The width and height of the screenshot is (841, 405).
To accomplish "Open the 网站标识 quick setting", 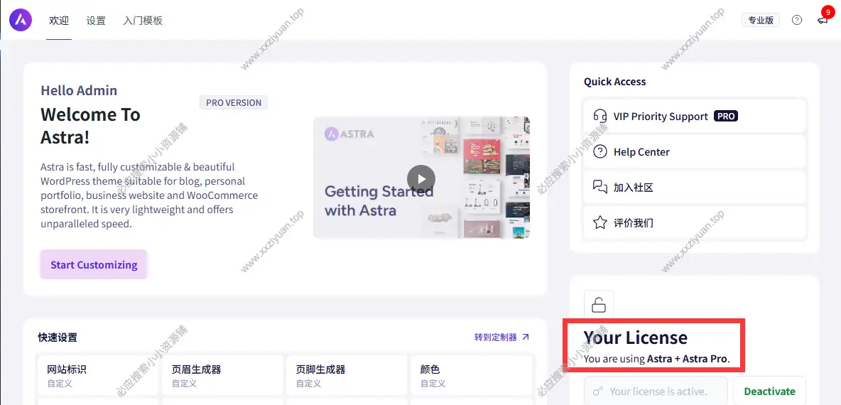I will pos(97,375).
